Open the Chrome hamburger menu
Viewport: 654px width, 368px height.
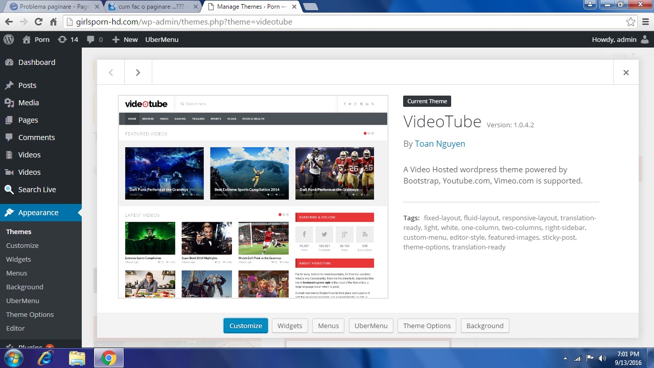click(645, 22)
